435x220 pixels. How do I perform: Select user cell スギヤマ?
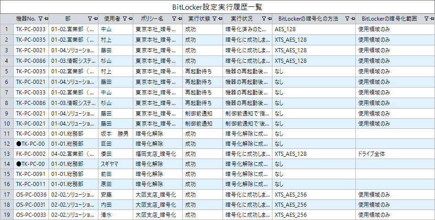(x=115, y=164)
